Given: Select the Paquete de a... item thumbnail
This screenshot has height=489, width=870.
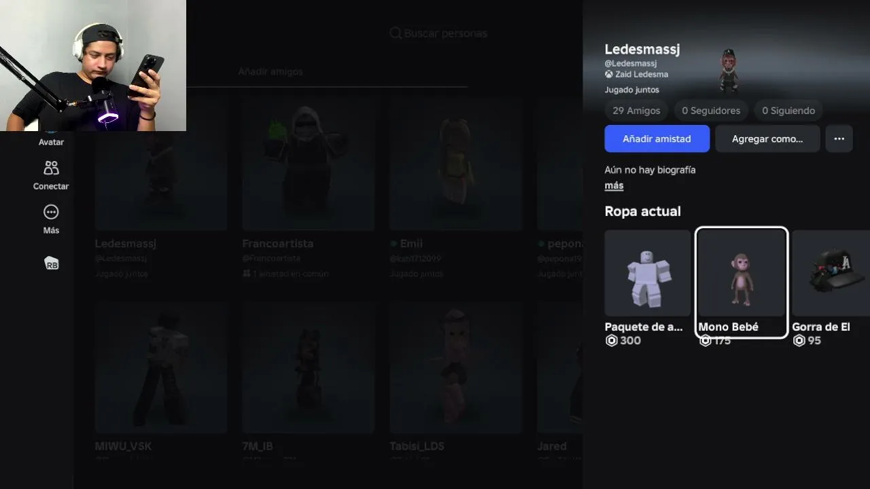Looking at the screenshot, I should click(x=648, y=273).
